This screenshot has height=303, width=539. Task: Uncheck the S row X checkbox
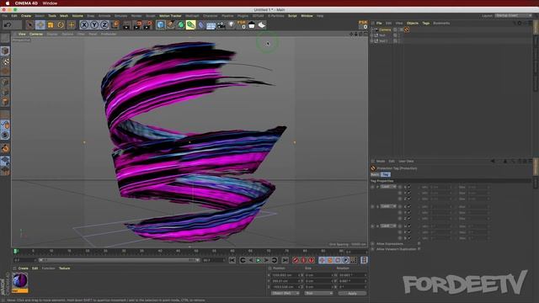coord(409,206)
